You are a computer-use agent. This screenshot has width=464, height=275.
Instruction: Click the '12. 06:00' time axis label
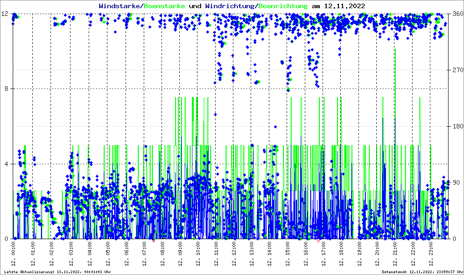126,255
